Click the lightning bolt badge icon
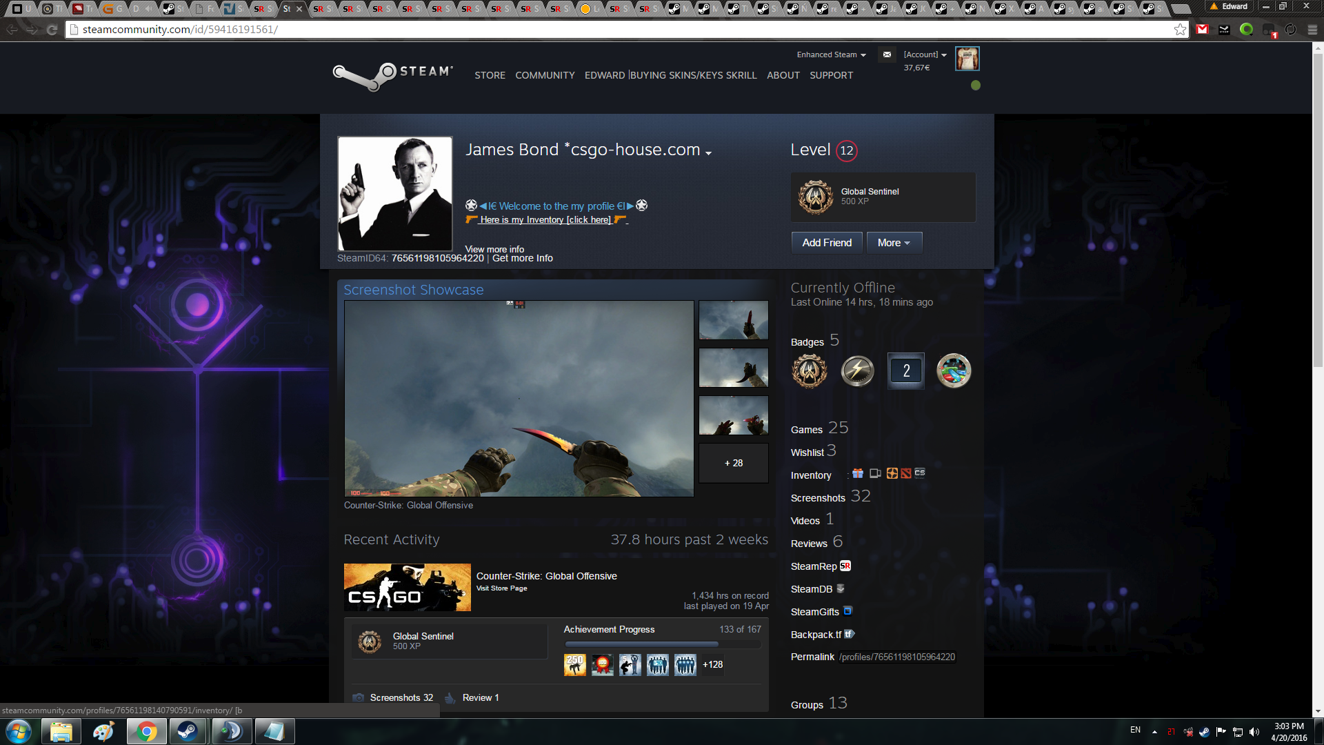 (858, 371)
